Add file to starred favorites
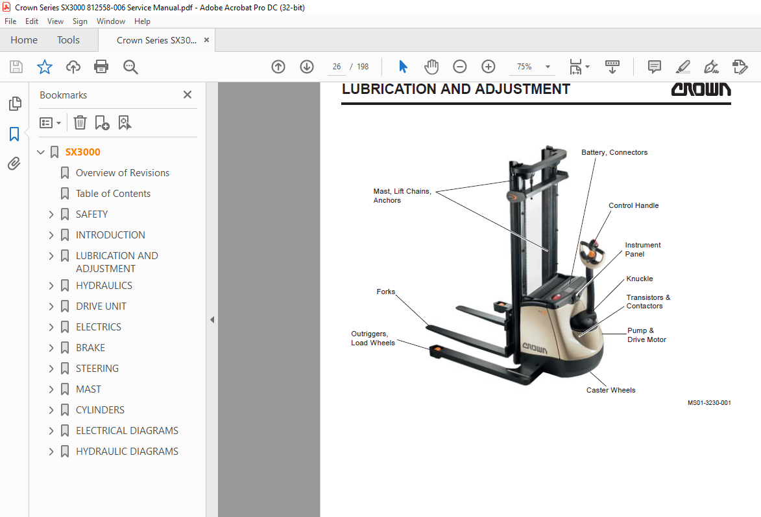Image resolution: width=761 pixels, height=517 pixels. click(x=45, y=67)
